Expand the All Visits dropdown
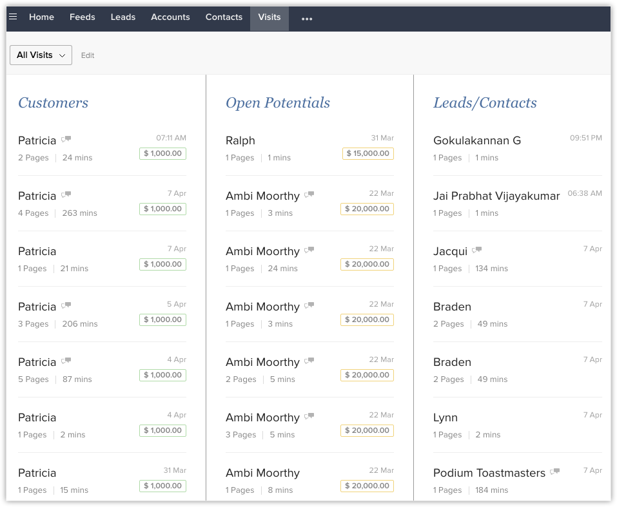Image resolution: width=617 pixels, height=507 pixels. 41,55
